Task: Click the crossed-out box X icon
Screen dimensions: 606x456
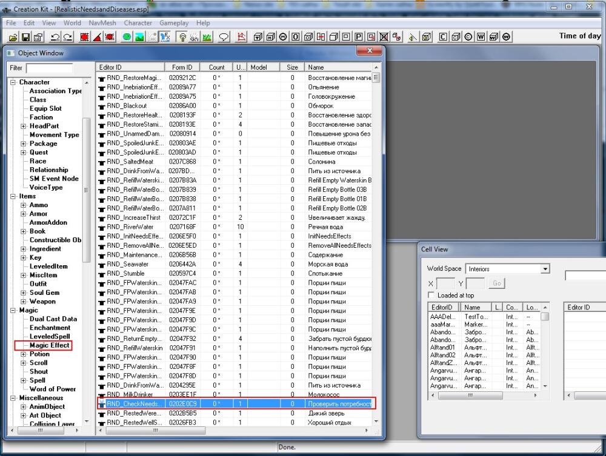Action: [x=384, y=37]
